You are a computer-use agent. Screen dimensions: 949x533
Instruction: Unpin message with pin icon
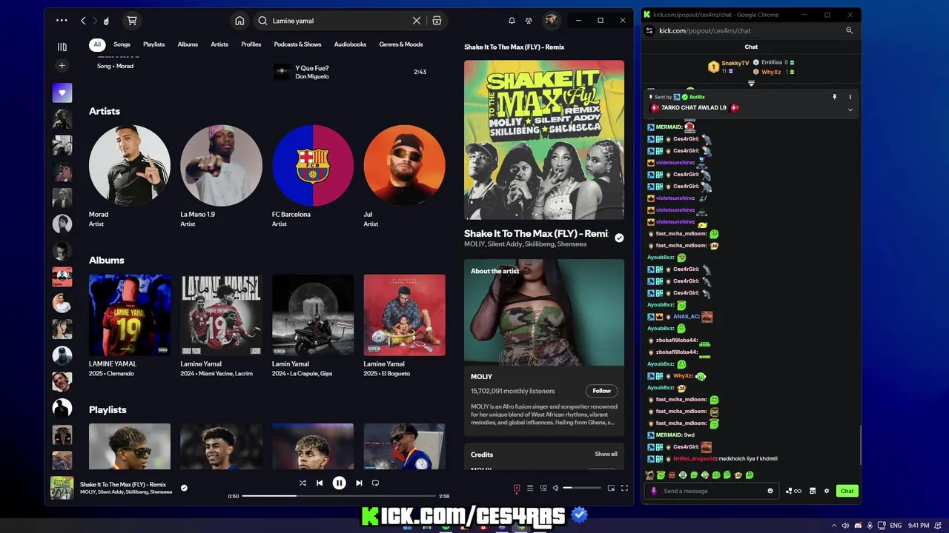[x=834, y=97]
